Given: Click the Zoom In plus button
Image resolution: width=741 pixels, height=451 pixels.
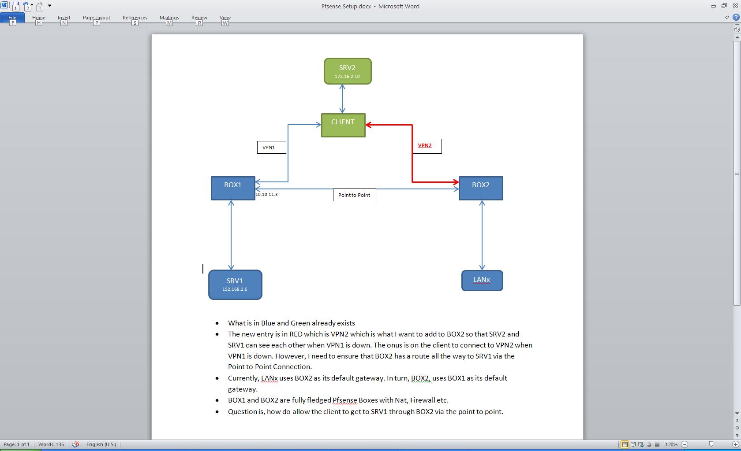Looking at the screenshot, I should click(736, 444).
